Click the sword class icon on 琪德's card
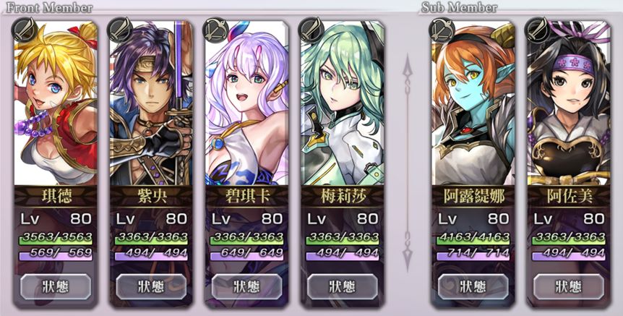Viewport: 623px width, 316px height. [25, 30]
